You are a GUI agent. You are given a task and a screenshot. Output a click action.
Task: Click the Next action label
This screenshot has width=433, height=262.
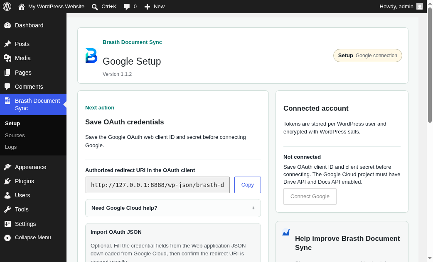[100, 108]
